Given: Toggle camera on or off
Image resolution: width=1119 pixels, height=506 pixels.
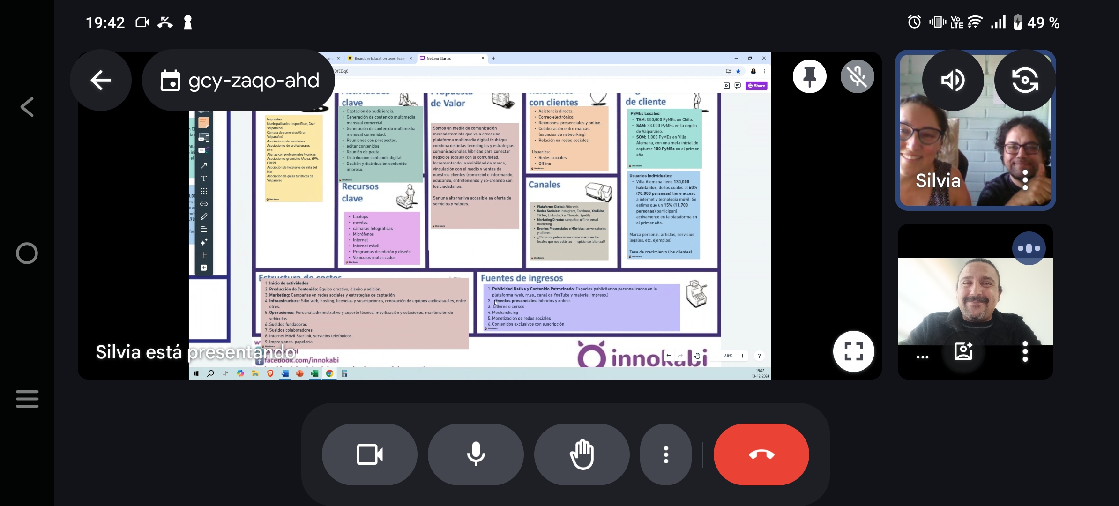Looking at the screenshot, I should coord(370,454).
